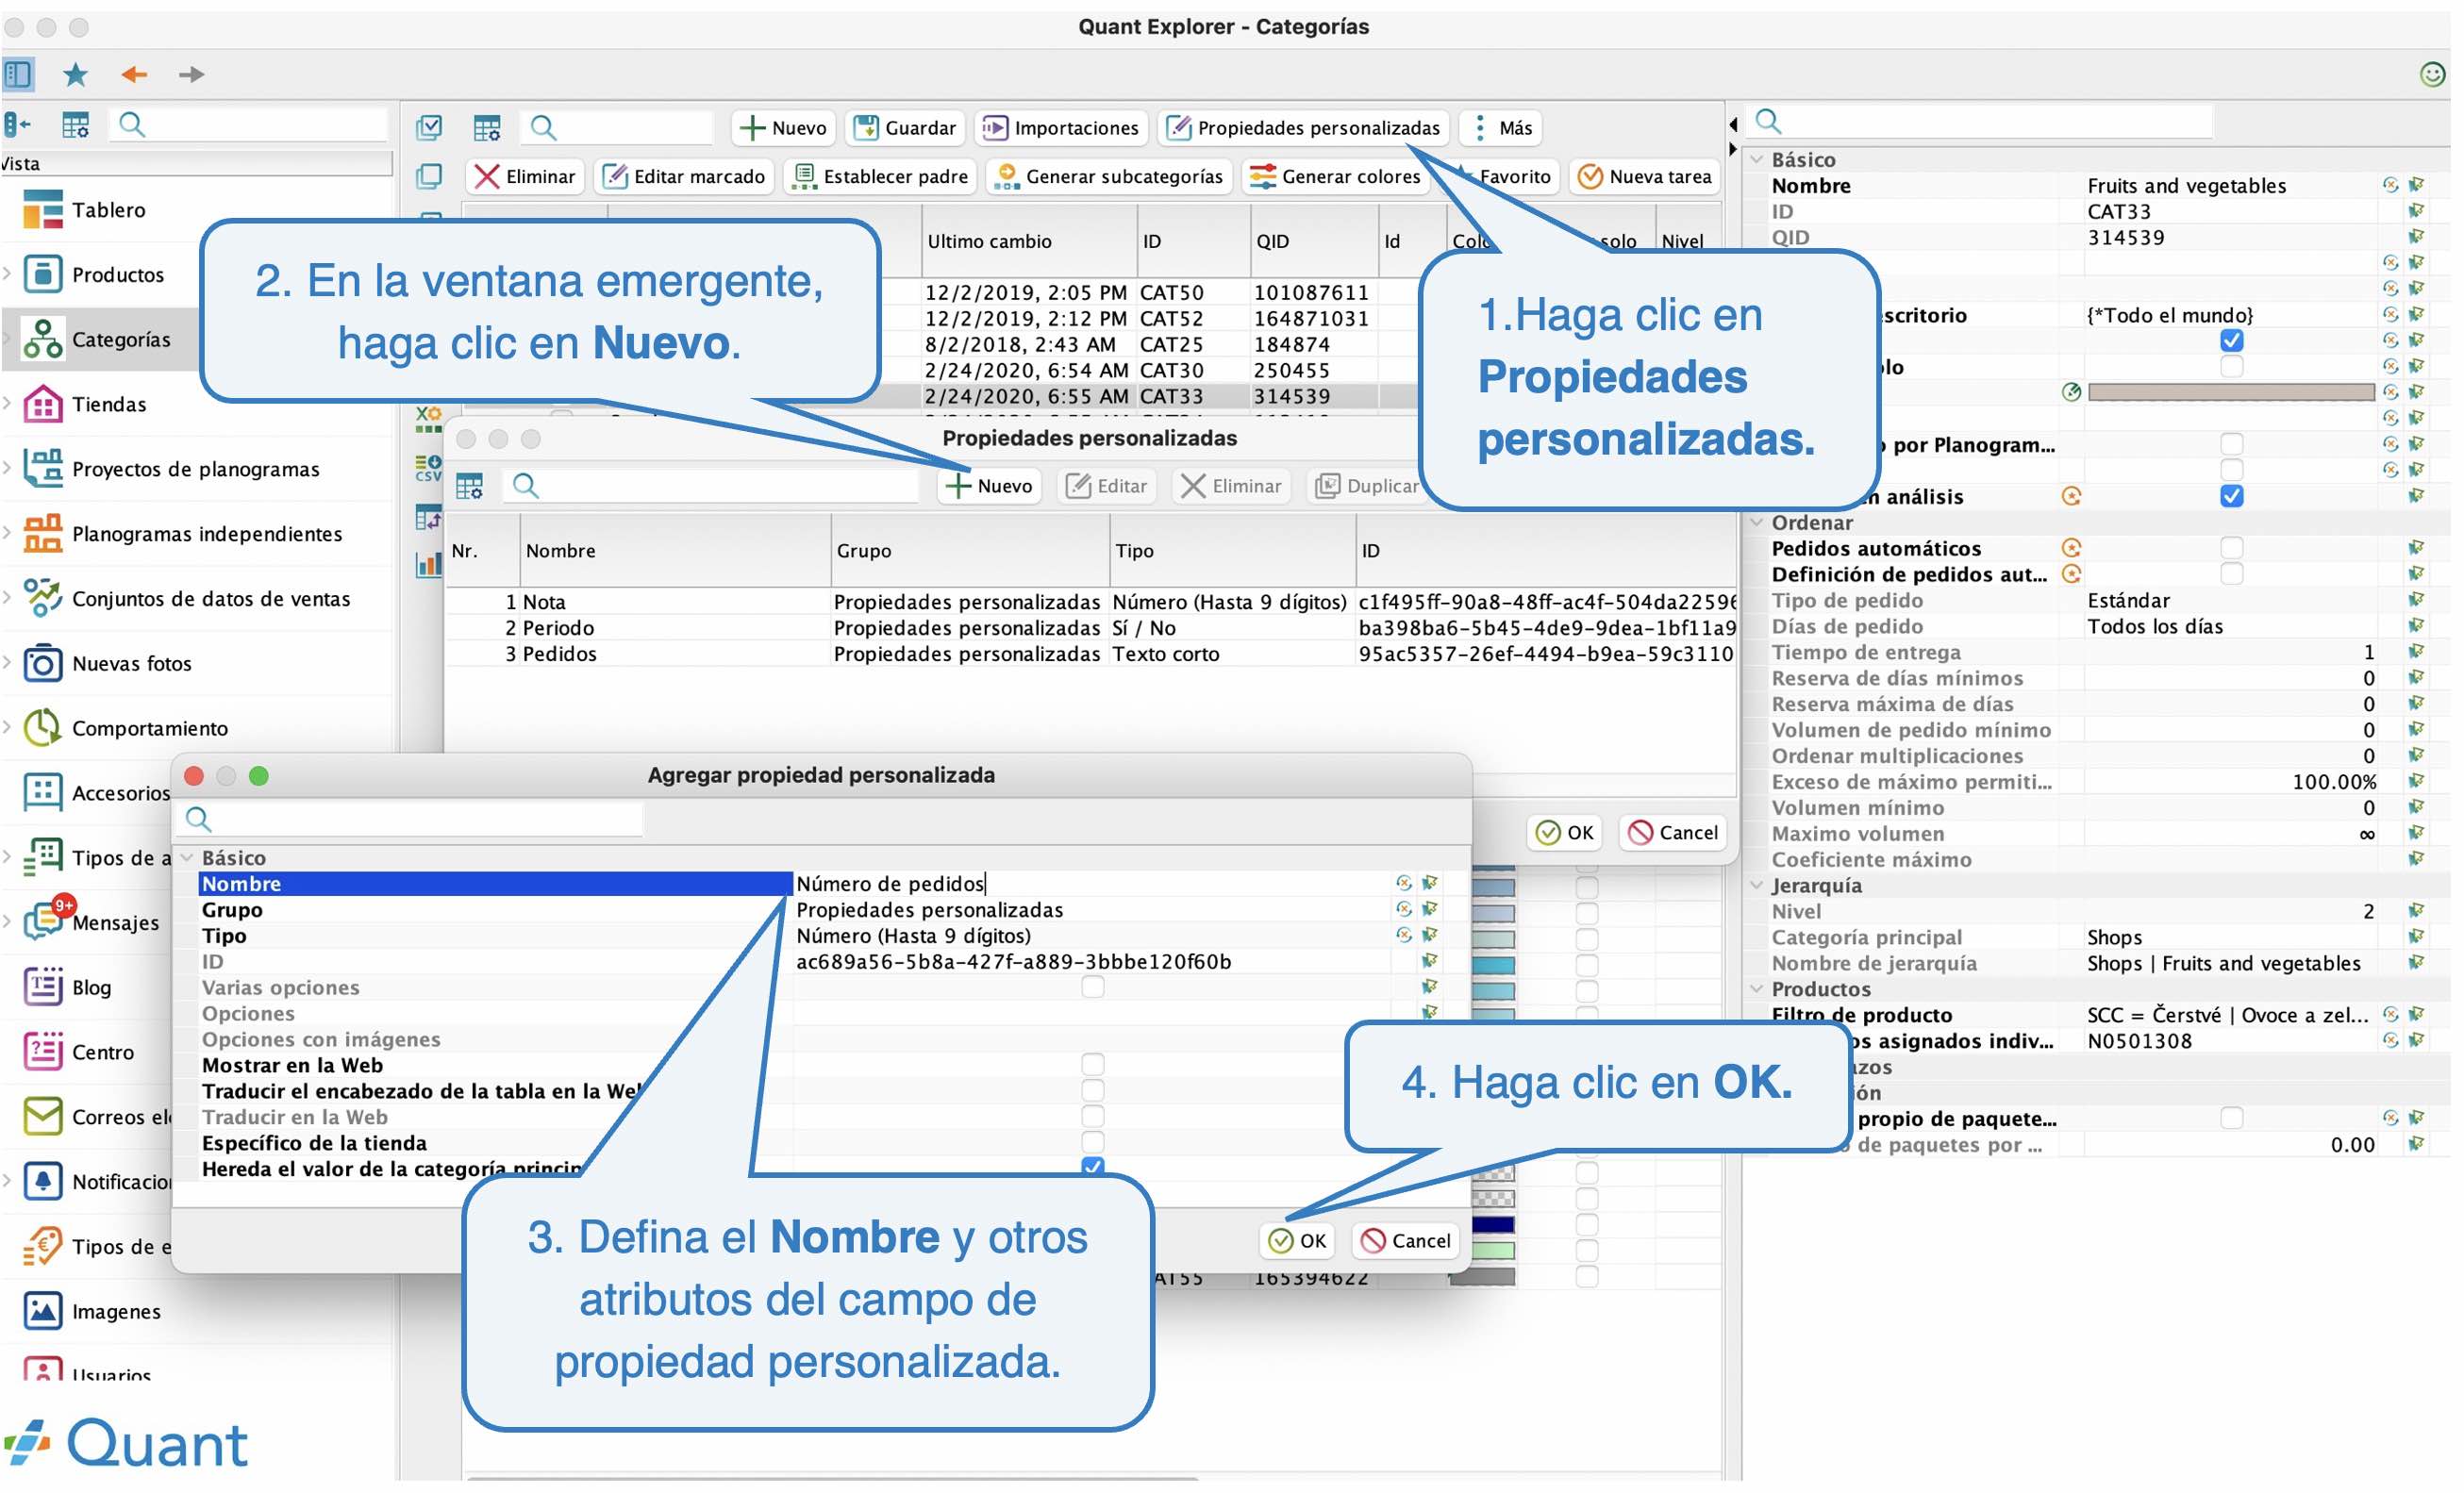Image resolution: width=2464 pixels, height=1493 pixels.
Task: Click table columns icon in Categorías toolbar
Action: [487, 128]
